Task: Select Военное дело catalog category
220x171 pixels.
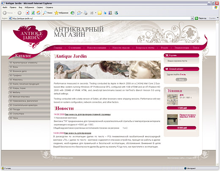Action: click(29, 71)
